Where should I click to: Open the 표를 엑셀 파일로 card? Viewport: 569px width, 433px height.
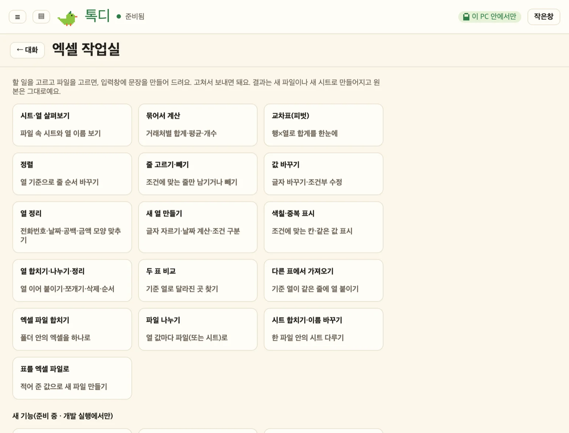72,378
